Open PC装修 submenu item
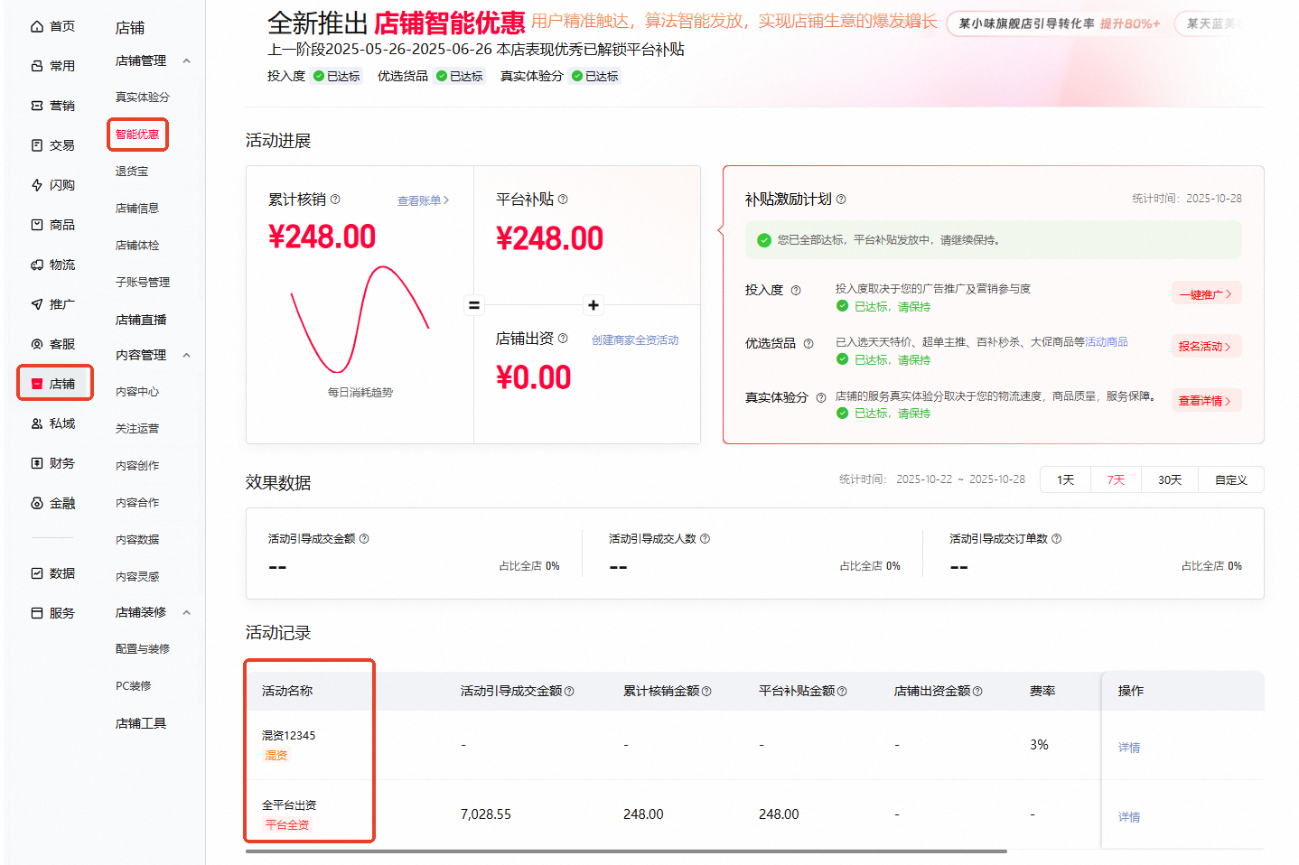The width and height of the screenshot is (1299, 865). pyautogui.click(x=134, y=686)
